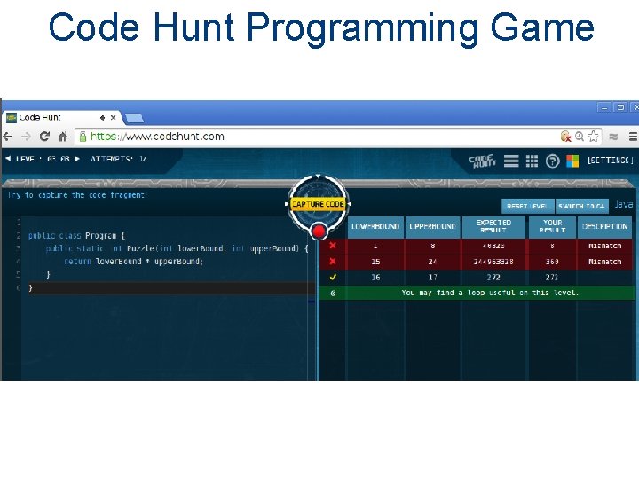Click the red record button below Capture Code

pos(319,232)
